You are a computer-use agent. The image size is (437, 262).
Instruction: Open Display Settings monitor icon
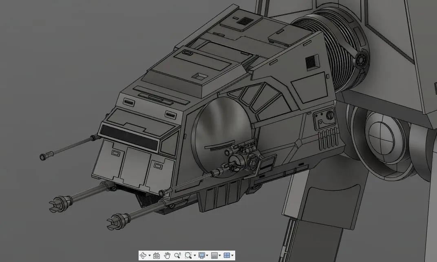202,255
